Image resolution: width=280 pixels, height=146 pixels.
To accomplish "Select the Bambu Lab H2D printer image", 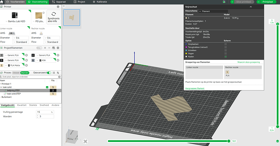I will point(15,15).
